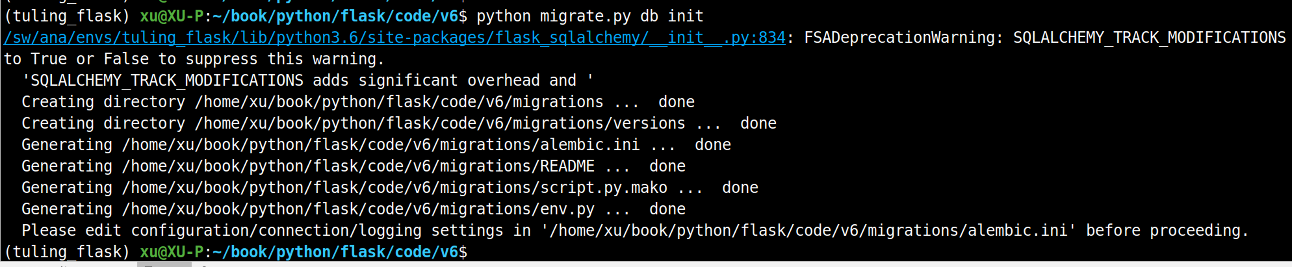Click the 'python migrate.py db init' command text
Viewport: 1292px width, 267px height.
click(590, 17)
